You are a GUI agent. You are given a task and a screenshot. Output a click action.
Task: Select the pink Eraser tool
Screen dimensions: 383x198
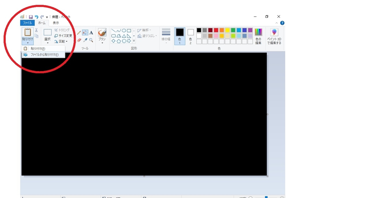point(79,40)
